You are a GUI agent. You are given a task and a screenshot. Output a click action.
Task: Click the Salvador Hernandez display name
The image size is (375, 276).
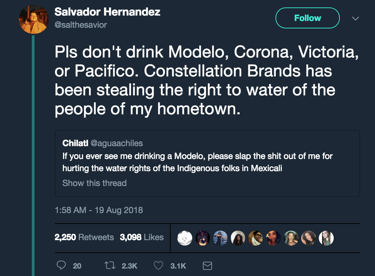click(107, 12)
